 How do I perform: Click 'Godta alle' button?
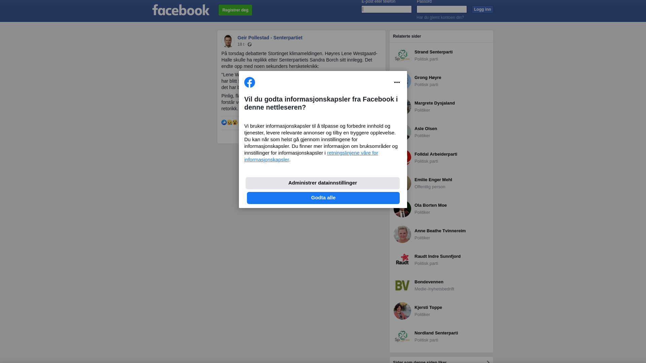[x=323, y=198]
